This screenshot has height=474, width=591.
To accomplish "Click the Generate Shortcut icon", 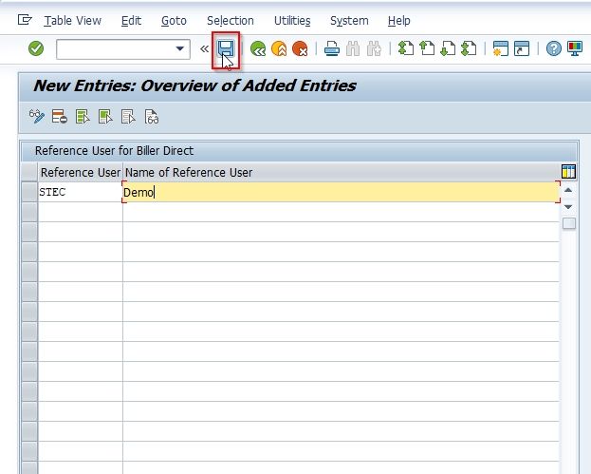I will (522, 48).
